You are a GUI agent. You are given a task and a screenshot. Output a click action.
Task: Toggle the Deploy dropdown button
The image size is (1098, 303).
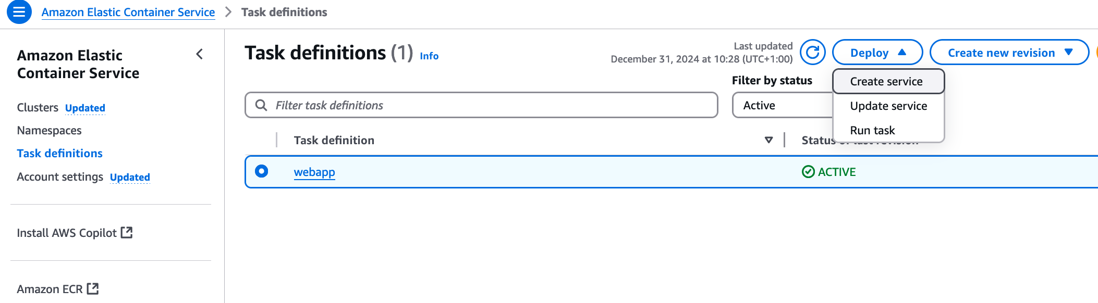[x=877, y=53]
